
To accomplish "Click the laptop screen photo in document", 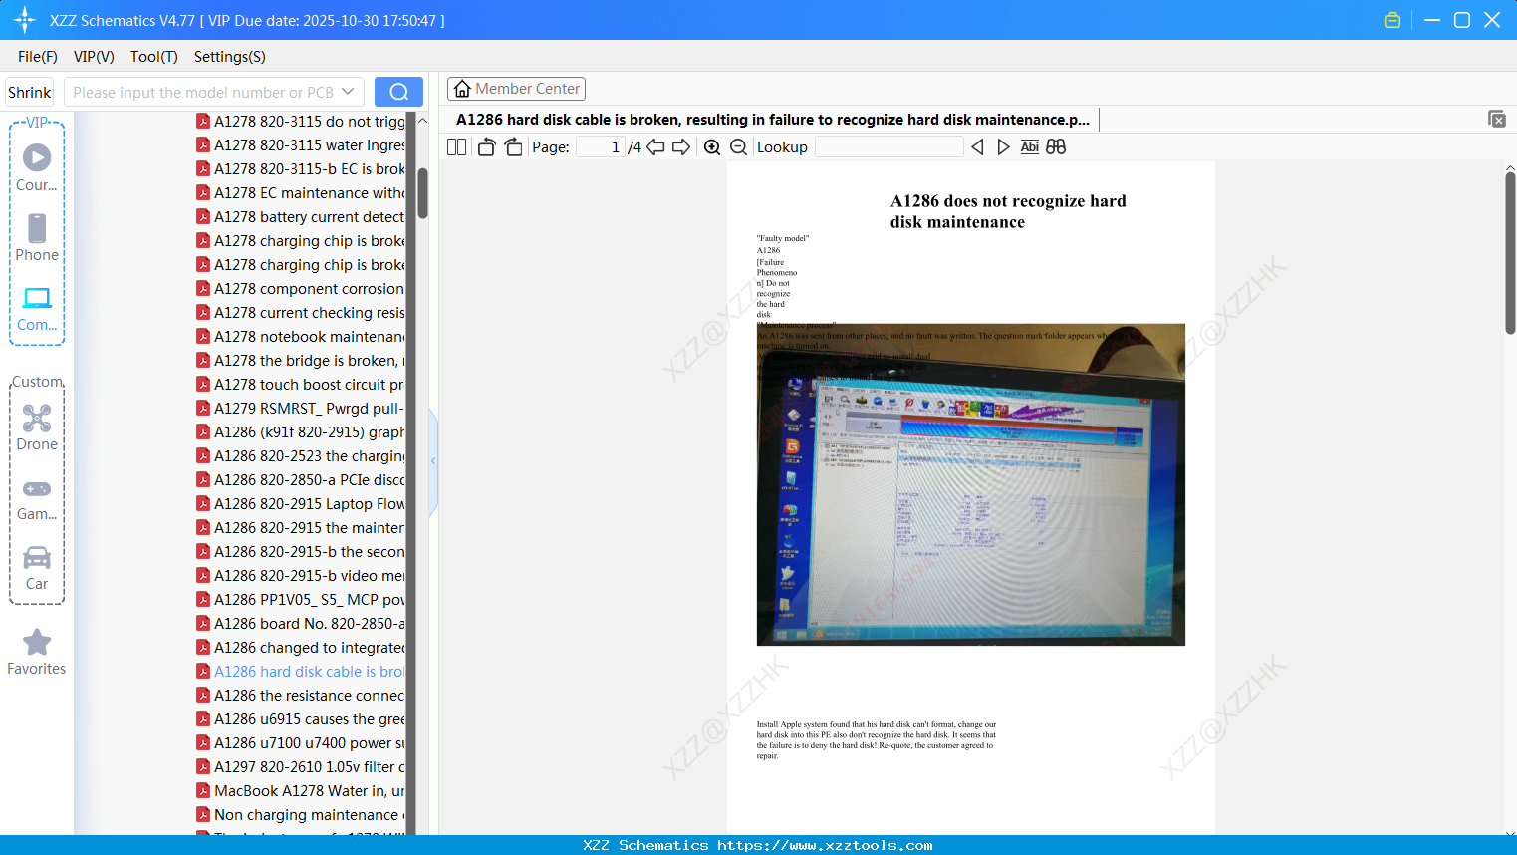I will [x=971, y=484].
